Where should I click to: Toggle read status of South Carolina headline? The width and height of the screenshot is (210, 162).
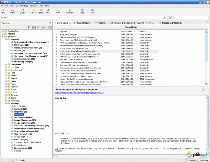[x=56, y=48]
